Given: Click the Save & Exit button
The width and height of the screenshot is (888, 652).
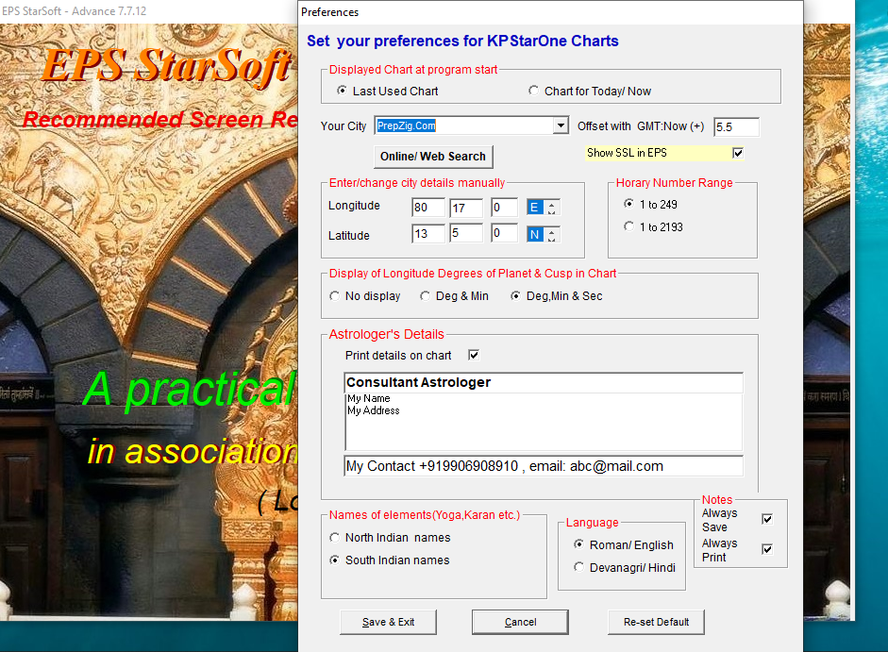Looking at the screenshot, I should (389, 622).
